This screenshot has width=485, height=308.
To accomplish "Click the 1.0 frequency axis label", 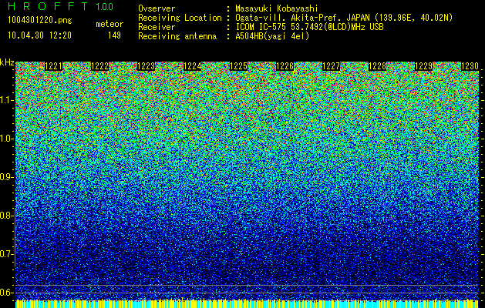I will click(x=6, y=139).
